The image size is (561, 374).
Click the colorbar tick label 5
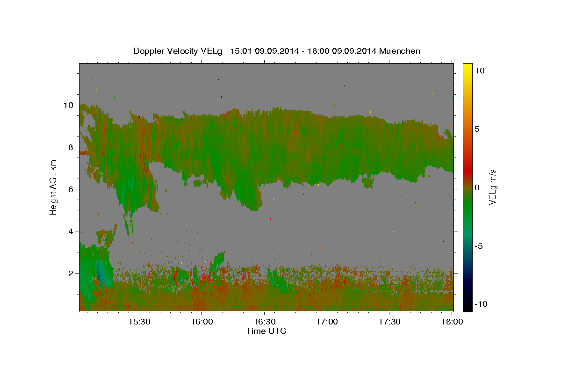[x=477, y=129]
